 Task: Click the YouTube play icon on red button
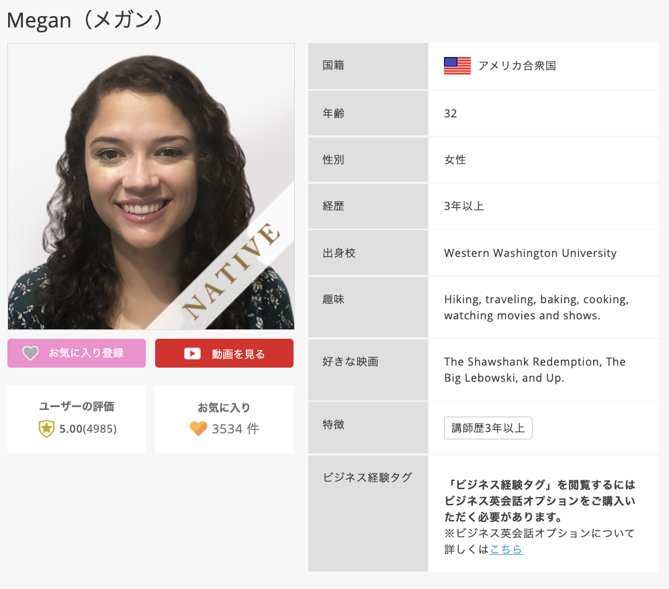(x=193, y=354)
